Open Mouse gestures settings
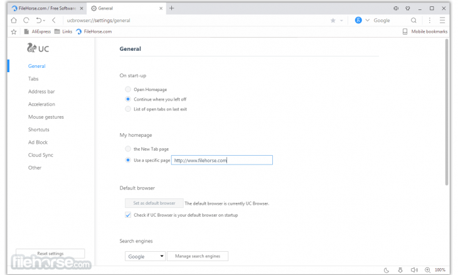This screenshot has height=275, width=458. (46, 117)
